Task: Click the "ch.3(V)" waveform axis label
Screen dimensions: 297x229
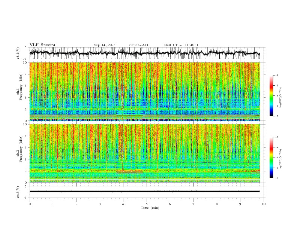Action: click(x=18, y=192)
